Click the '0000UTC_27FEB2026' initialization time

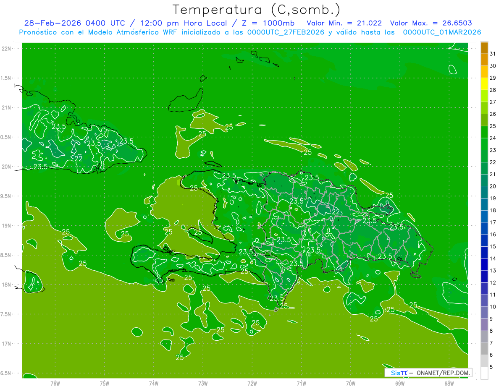[286, 32]
